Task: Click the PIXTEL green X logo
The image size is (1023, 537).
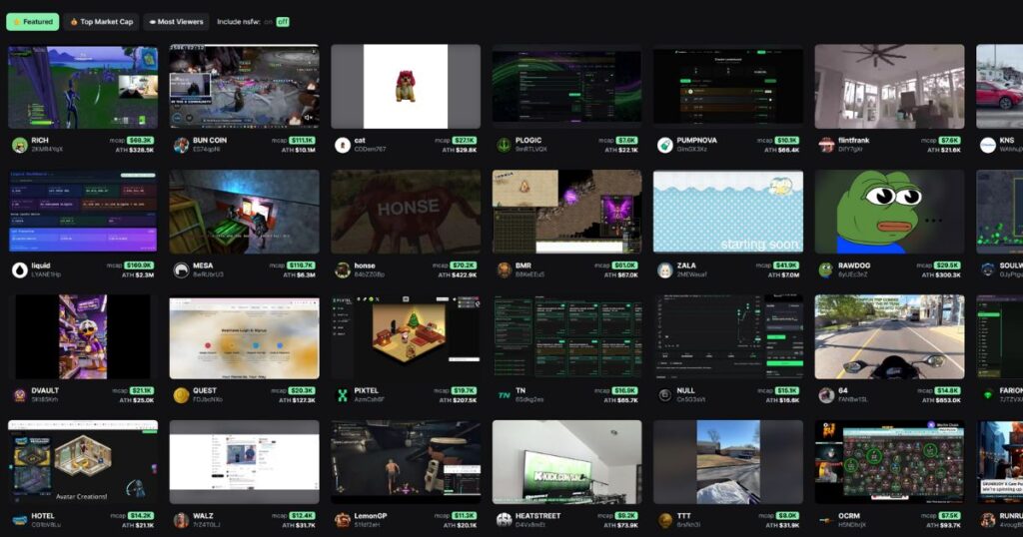Action: tap(343, 394)
